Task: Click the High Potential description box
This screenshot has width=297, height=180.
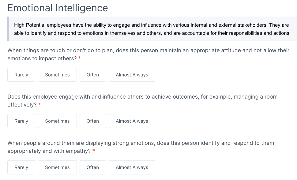Action: (x=152, y=29)
